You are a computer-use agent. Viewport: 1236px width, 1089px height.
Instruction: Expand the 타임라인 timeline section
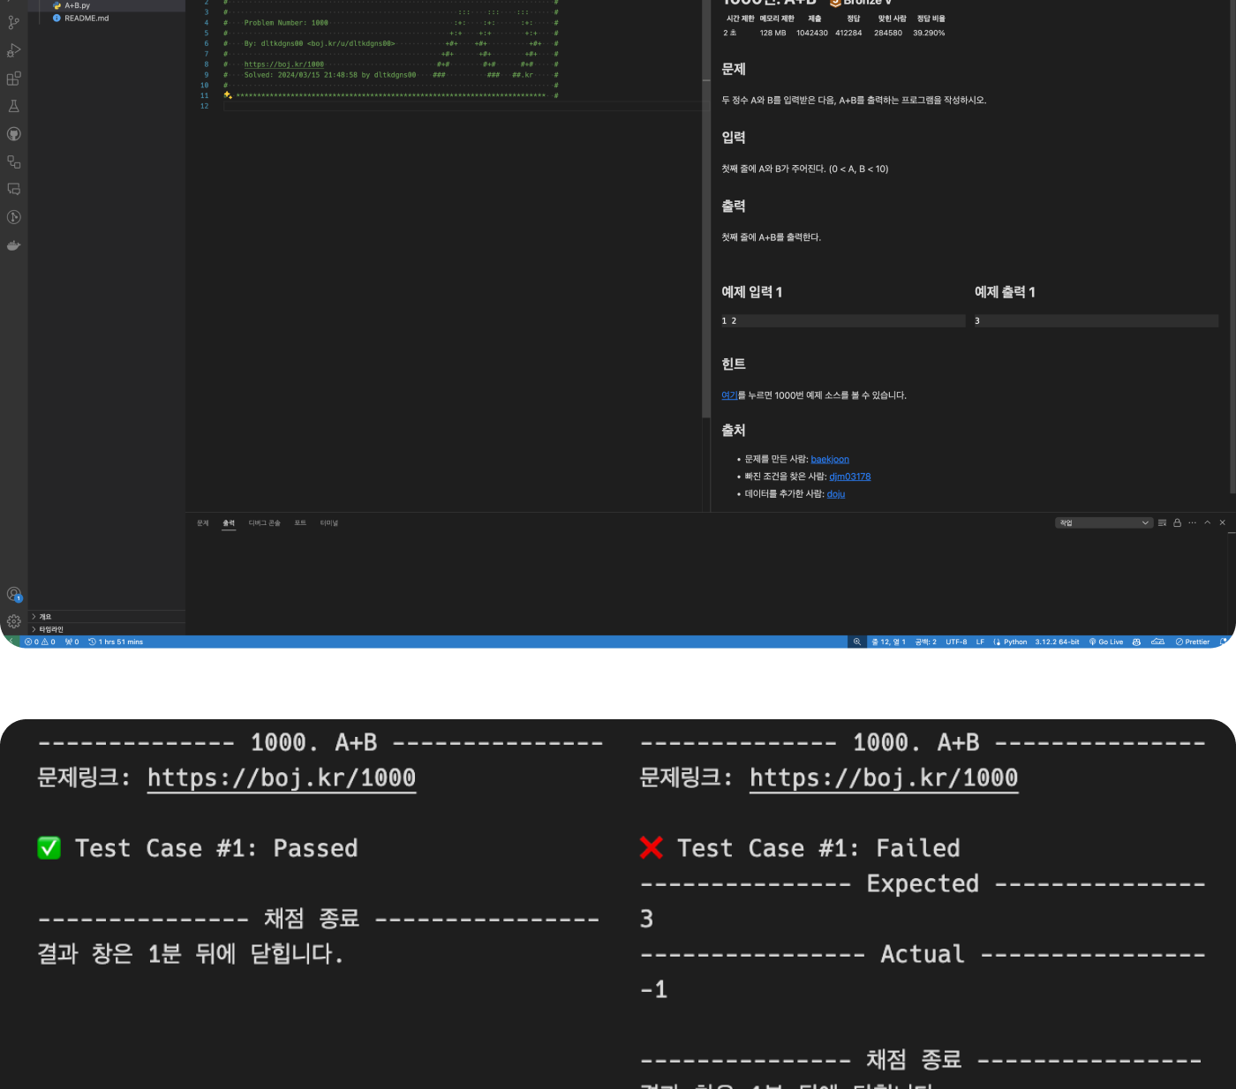[x=106, y=629]
